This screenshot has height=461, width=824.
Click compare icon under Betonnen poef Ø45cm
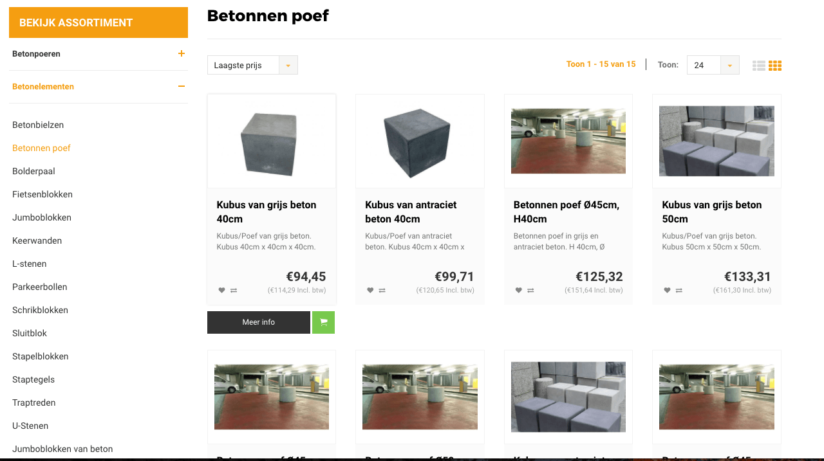pos(531,291)
